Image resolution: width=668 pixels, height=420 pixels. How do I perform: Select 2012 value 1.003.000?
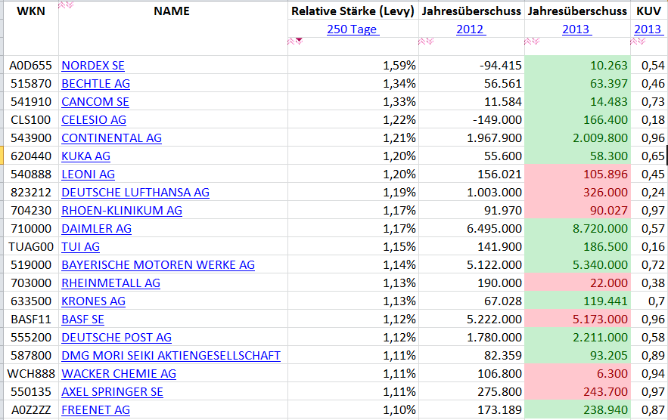(x=471, y=193)
